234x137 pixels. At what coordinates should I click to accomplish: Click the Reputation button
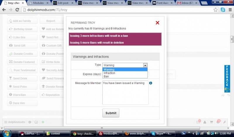pos(52,95)
